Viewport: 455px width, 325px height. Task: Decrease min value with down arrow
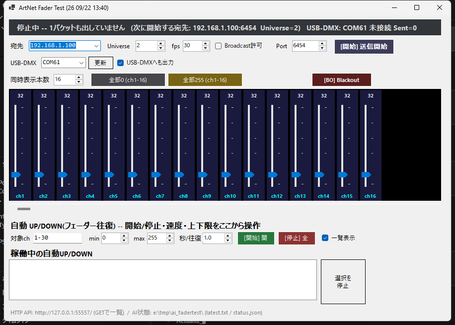pos(124,241)
